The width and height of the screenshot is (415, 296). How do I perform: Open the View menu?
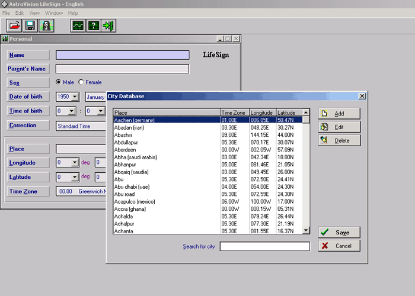34,13
